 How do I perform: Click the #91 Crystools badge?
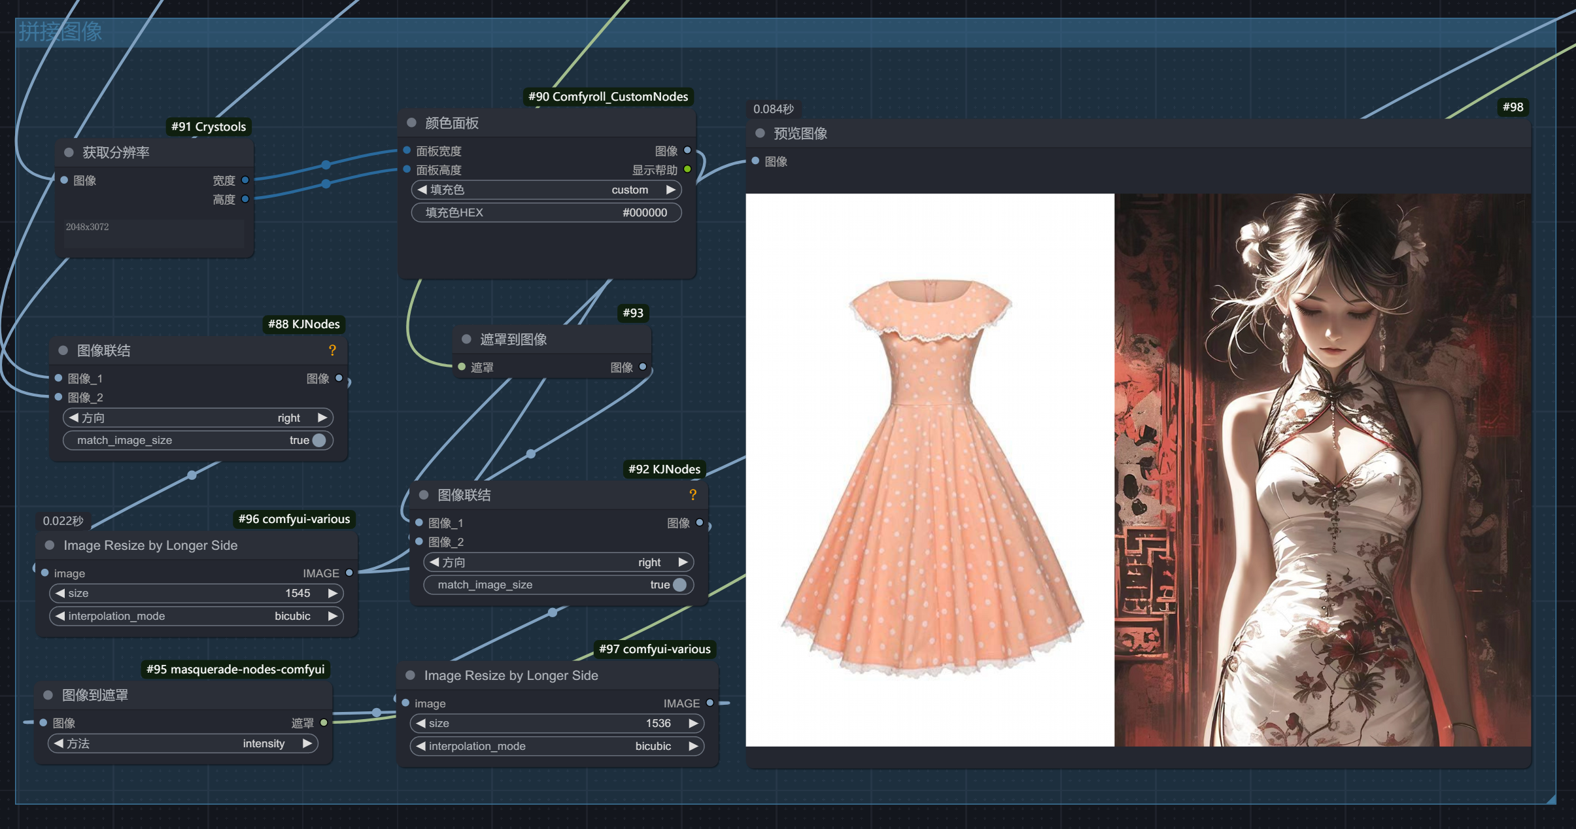(x=209, y=126)
